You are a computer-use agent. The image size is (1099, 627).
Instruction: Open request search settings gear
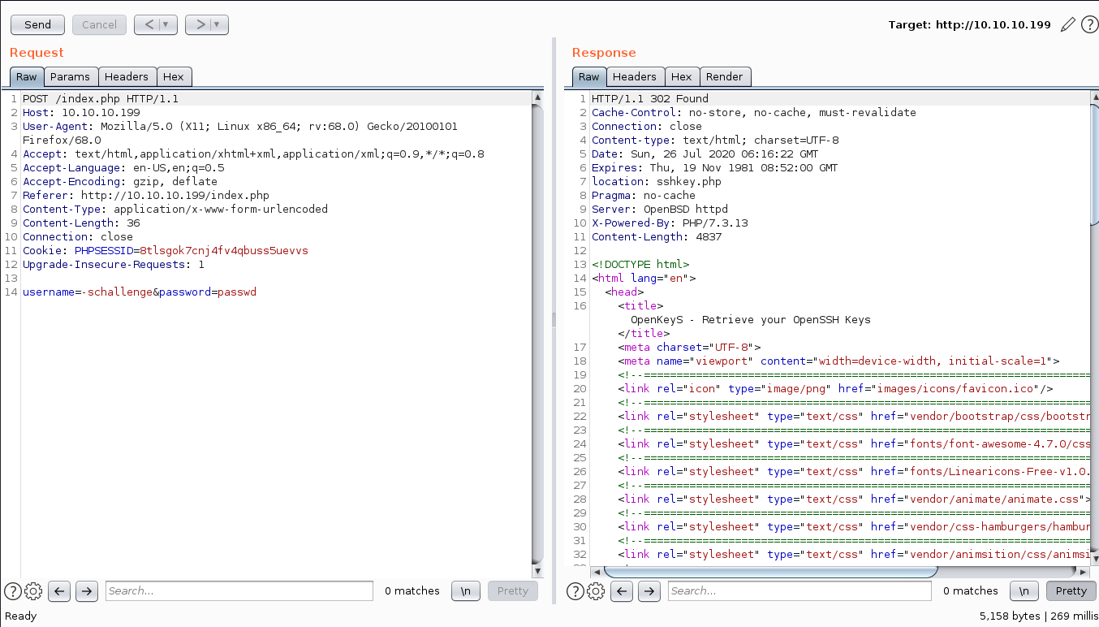pyautogui.click(x=33, y=590)
